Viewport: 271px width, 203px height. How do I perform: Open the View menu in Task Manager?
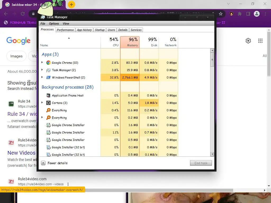point(66,24)
